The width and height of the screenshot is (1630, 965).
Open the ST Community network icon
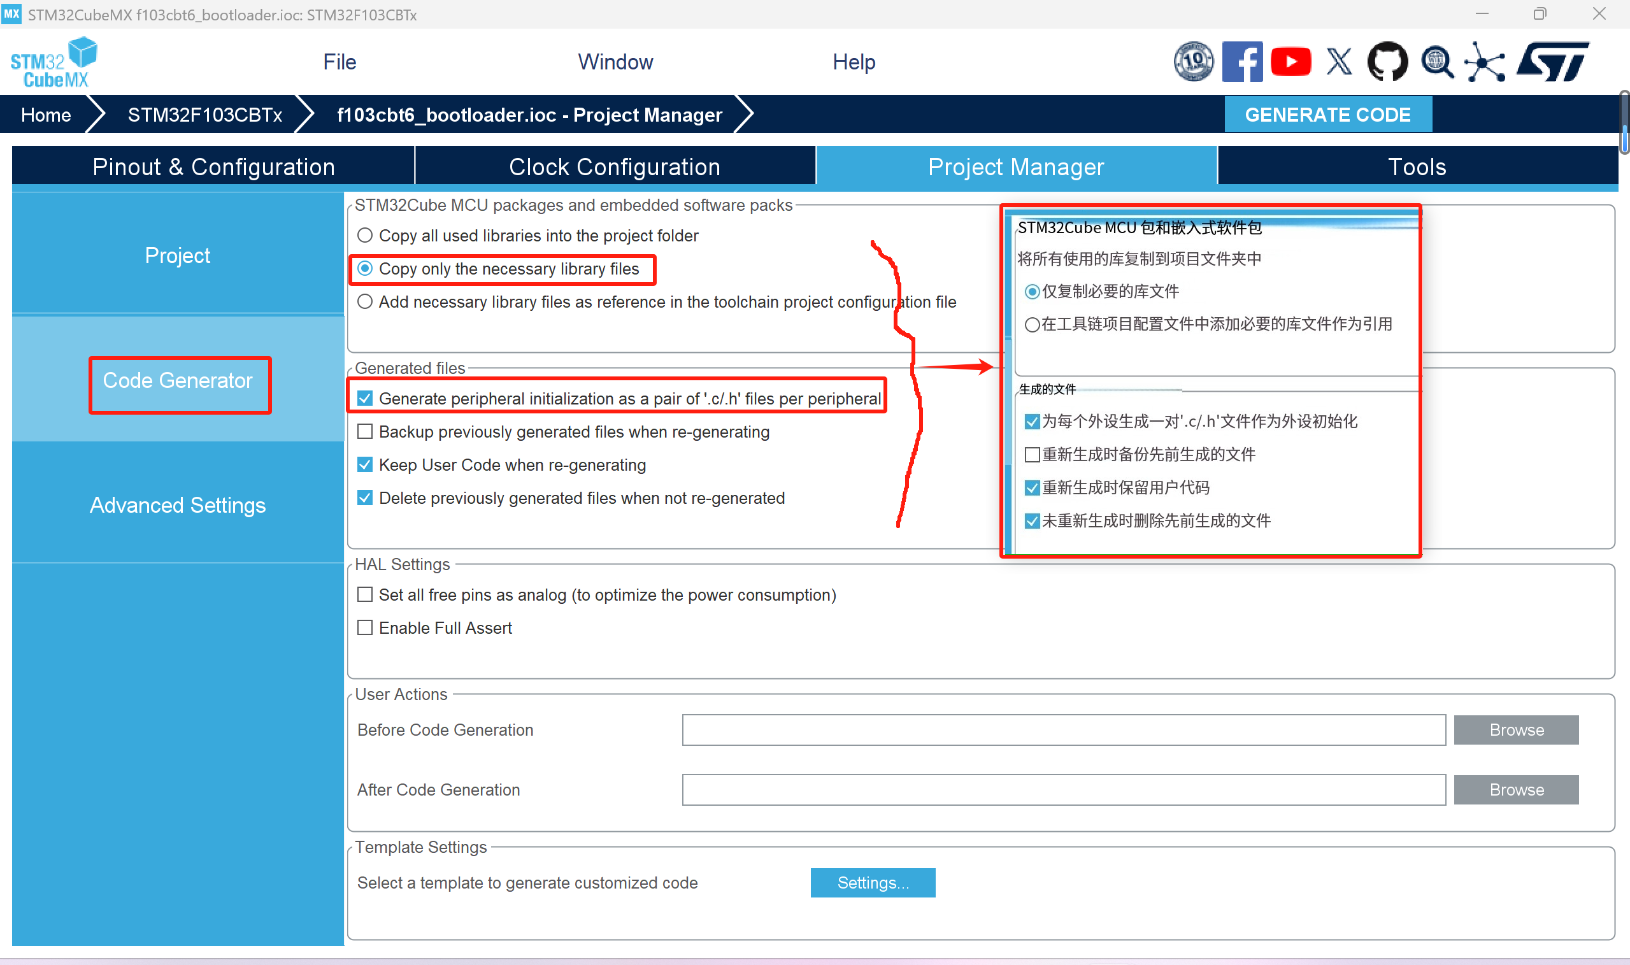coord(1484,61)
